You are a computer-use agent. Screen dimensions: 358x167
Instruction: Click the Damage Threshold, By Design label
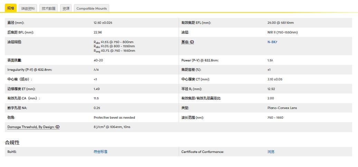pyautogui.click(x=31, y=127)
